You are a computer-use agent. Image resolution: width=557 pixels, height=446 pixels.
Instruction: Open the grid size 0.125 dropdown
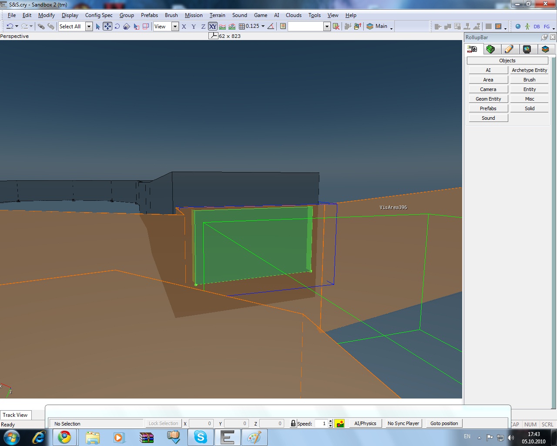pyautogui.click(x=263, y=27)
